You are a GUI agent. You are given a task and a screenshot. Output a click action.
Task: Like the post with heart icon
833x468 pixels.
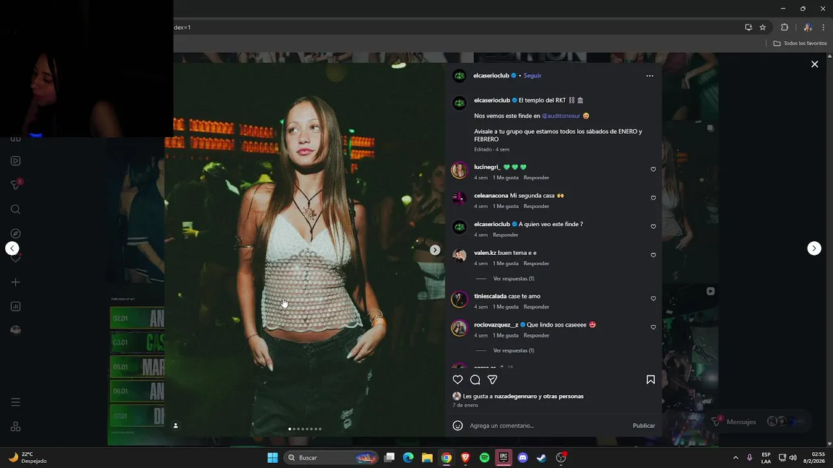click(x=457, y=380)
